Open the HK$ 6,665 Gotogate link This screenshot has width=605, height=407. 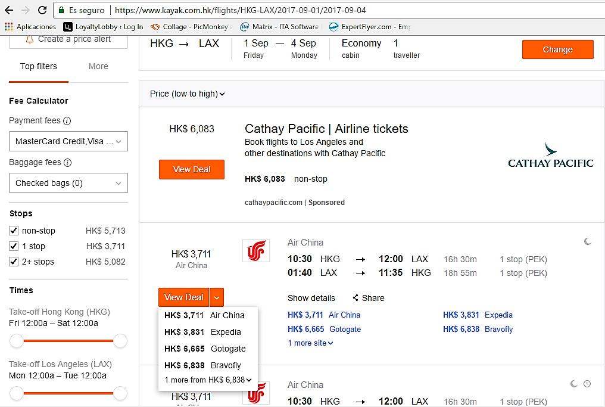point(324,329)
